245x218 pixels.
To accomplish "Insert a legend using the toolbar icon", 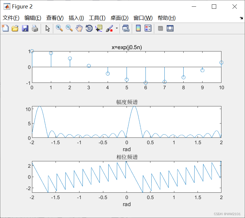I will pyautogui.click(x=148, y=28).
